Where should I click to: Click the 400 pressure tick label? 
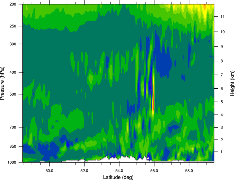(x=13, y=72)
